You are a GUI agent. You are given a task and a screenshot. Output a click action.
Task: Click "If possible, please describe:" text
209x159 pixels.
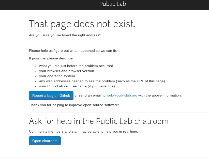pyautogui.click(x=51, y=58)
